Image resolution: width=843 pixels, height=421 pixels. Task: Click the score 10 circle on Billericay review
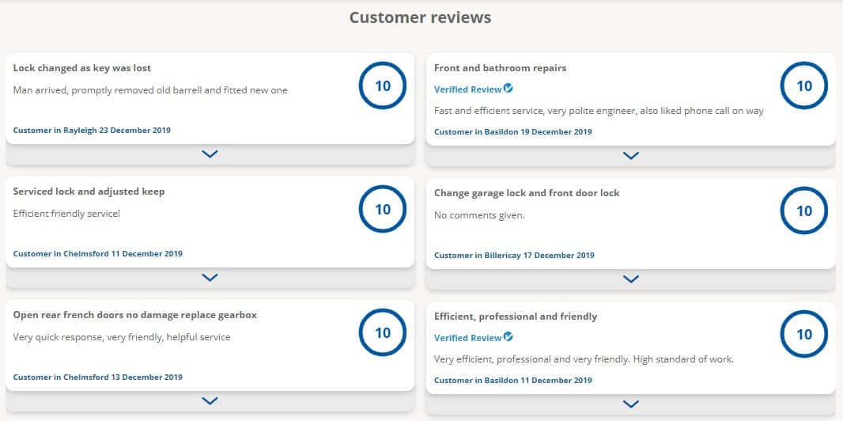(803, 210)
